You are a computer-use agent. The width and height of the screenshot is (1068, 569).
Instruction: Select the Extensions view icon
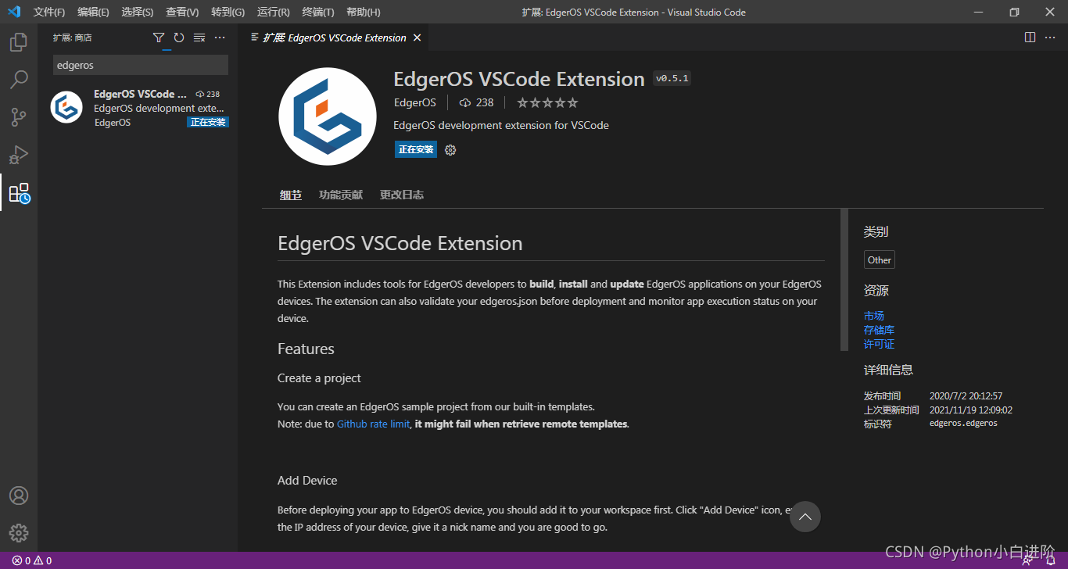coord(19,192)
